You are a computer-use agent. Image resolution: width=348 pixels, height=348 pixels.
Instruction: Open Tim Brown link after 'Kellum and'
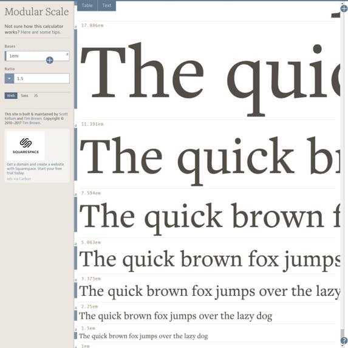point(33,118)
